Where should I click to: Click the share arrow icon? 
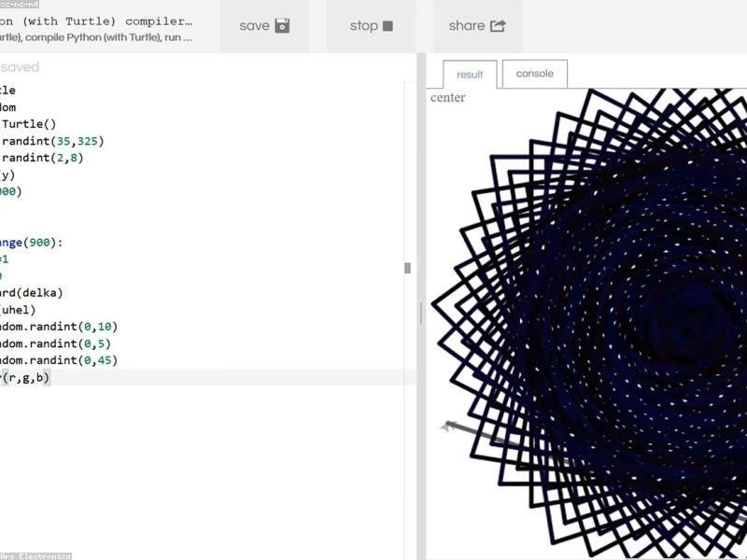point(498,26)
